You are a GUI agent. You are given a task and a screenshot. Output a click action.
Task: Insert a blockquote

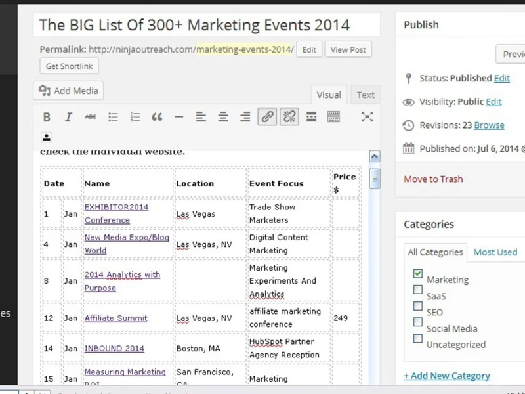pyautogui.click(x=157, y=117)
